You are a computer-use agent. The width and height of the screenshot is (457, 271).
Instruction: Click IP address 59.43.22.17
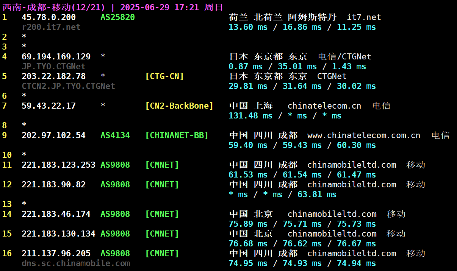pos(49,106)
